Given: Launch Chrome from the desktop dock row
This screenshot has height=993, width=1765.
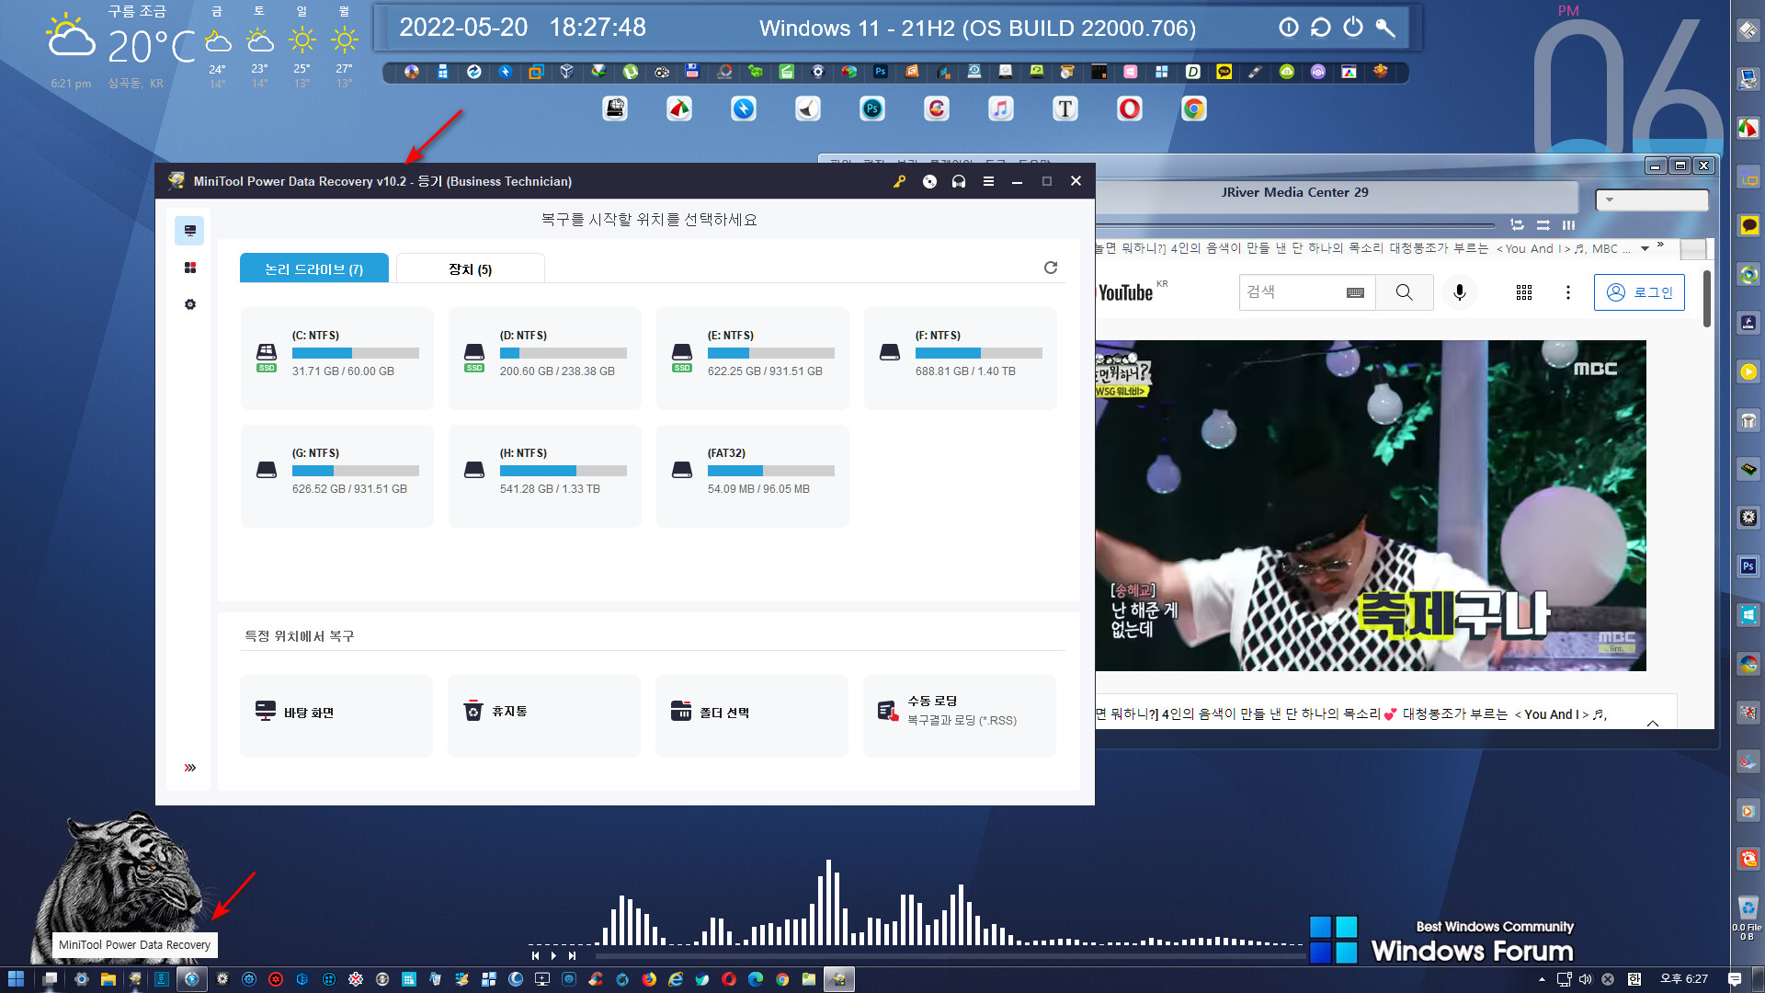Looking at the screenshot, I should coord(1193,109).
